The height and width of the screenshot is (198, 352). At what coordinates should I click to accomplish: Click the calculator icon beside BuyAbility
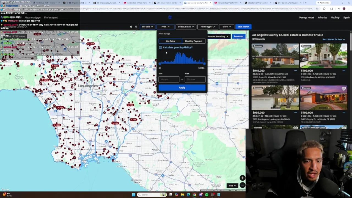click(x=160, y=48)
